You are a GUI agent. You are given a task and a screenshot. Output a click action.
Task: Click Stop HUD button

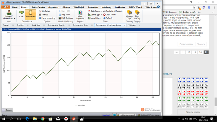[x=64, y=15]
